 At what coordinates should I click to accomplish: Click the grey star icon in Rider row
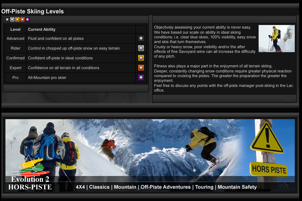click(141, 48)
